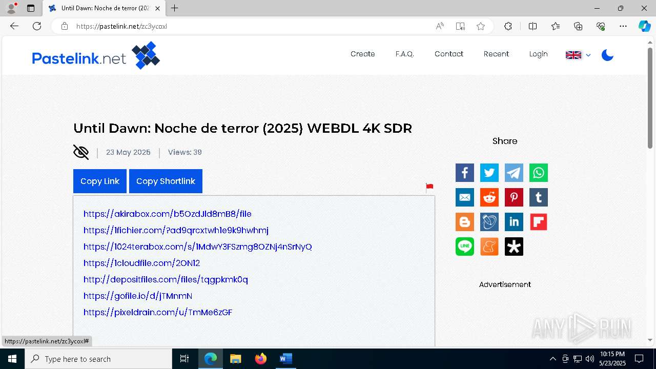Viewport: 656px width, 369px height.
Task: Share paste on Diaspora
Action: 514,247
